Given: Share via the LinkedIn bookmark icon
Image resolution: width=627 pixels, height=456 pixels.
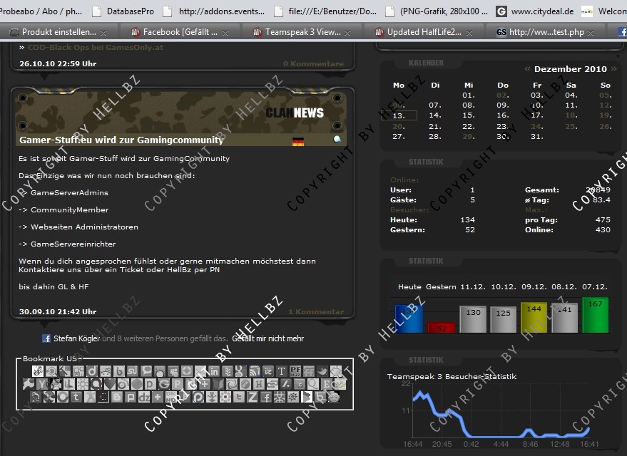Looking at the screenshot, I should (213, 371).
